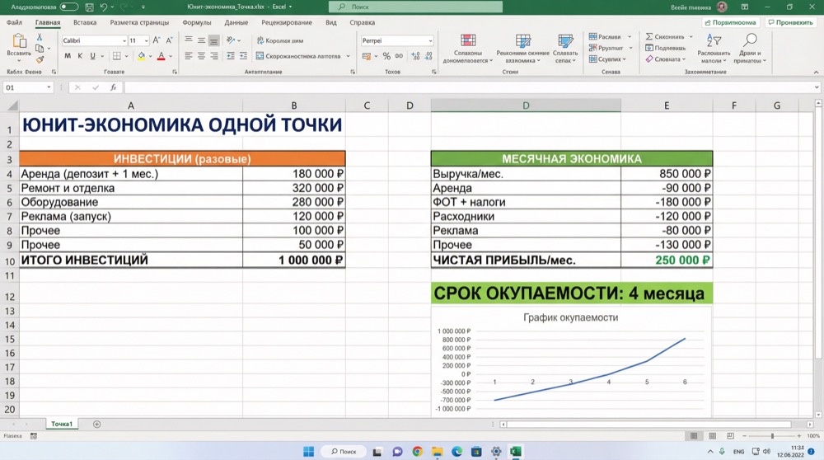
Task: Expand the font size dropdown
Action: tap(147, 40)
